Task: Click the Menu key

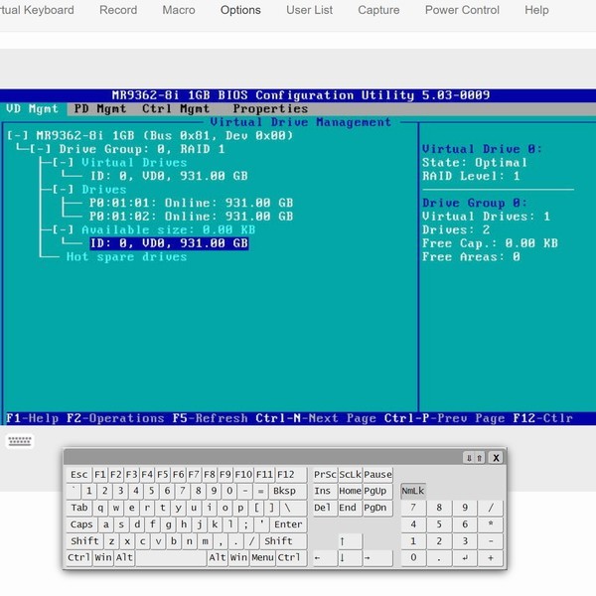Action: 262,557
